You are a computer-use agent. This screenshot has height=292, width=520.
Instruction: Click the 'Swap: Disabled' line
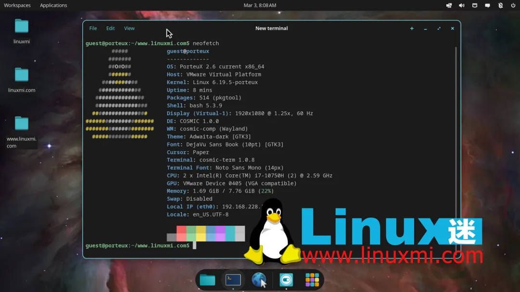[x=189, y=199]
